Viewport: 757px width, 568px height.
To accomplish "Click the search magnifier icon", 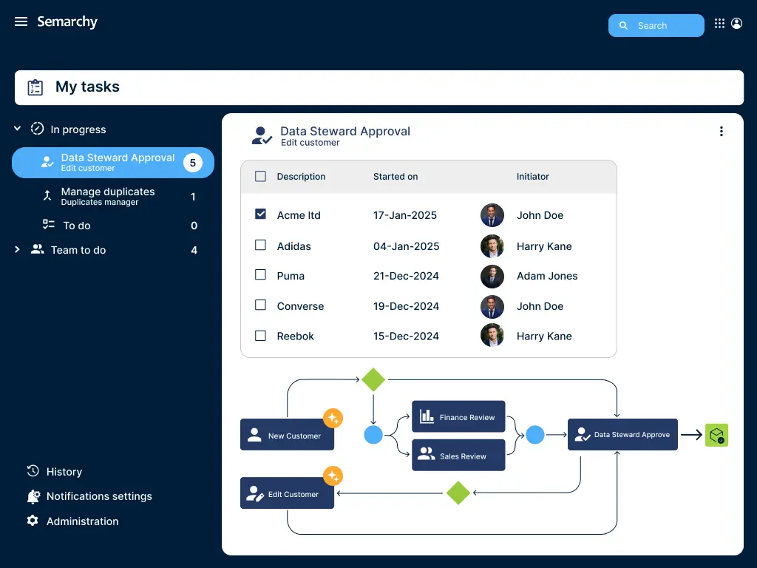I will click(623, 26).
